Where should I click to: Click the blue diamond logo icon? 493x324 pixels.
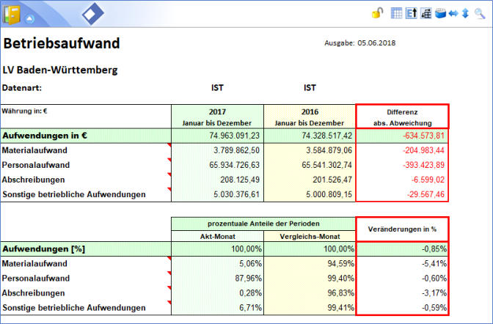(x=92, y=14)
